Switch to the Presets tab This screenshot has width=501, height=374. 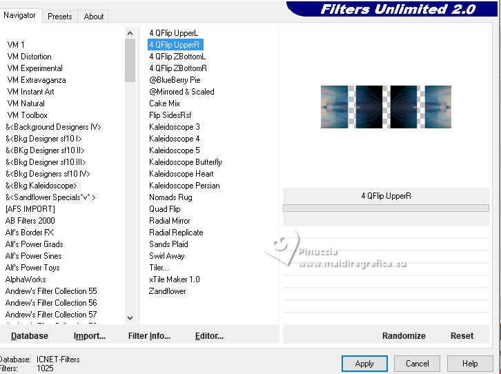[x=60, y=17]
